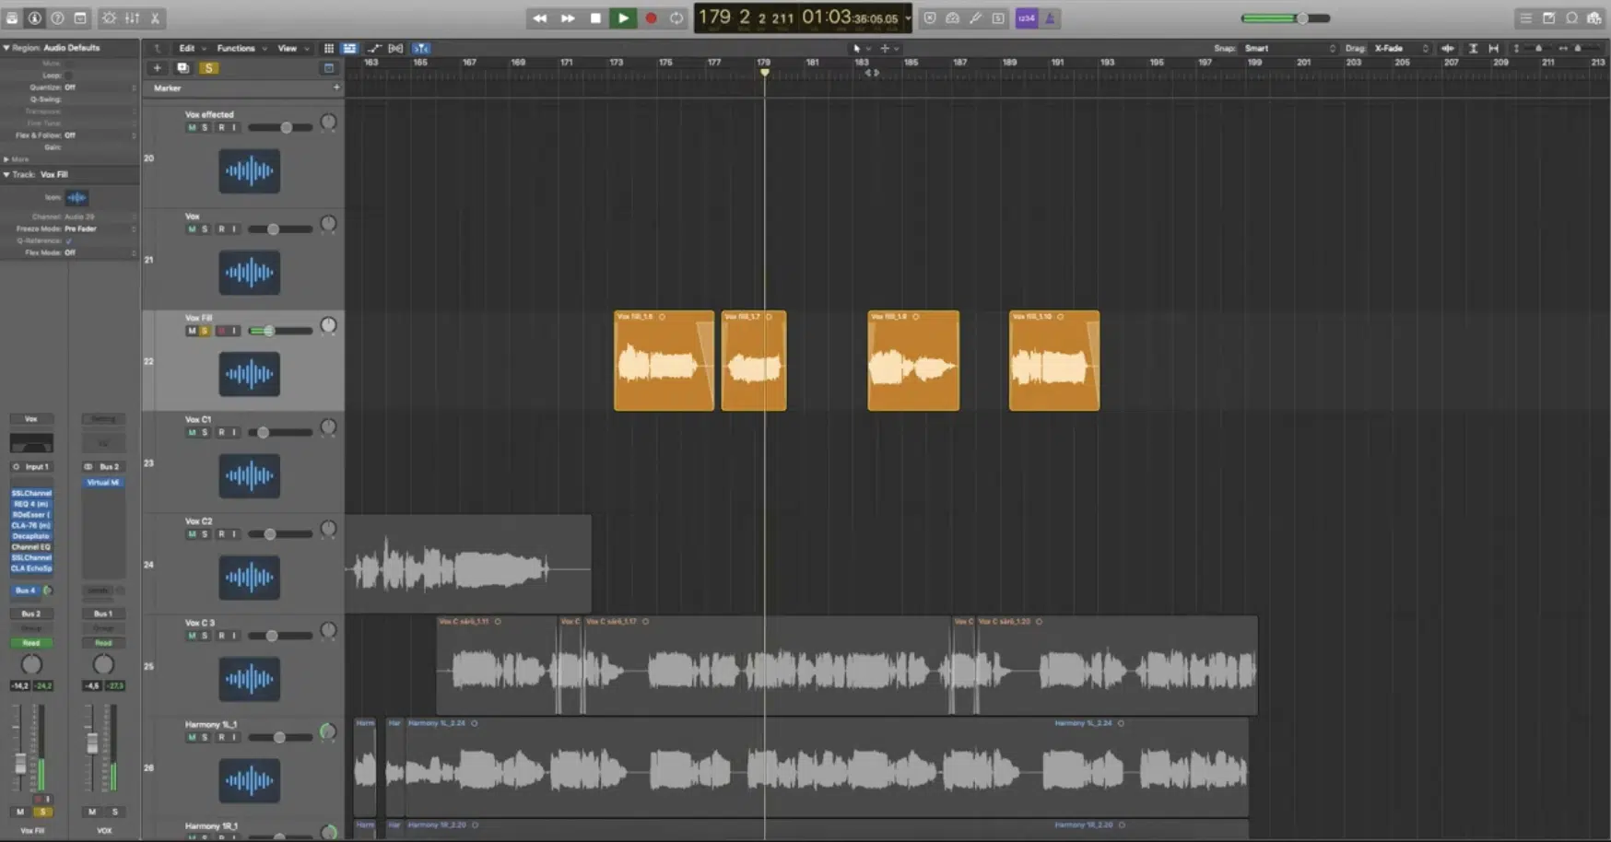Toggle the purple Count-in 1234 button
The width and height of the screenshot is (1611, 842).
click(x=1026, y=18)
